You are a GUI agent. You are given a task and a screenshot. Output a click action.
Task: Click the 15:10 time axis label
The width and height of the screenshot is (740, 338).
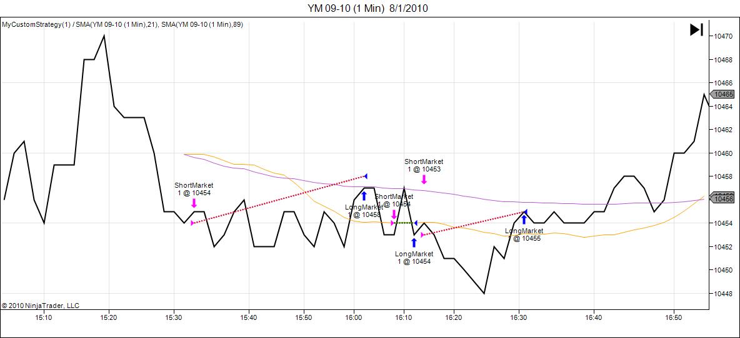point(43,318)
